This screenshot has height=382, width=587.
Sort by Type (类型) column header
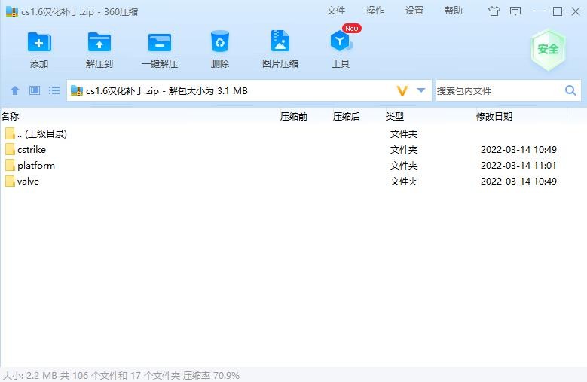(395, 116)
